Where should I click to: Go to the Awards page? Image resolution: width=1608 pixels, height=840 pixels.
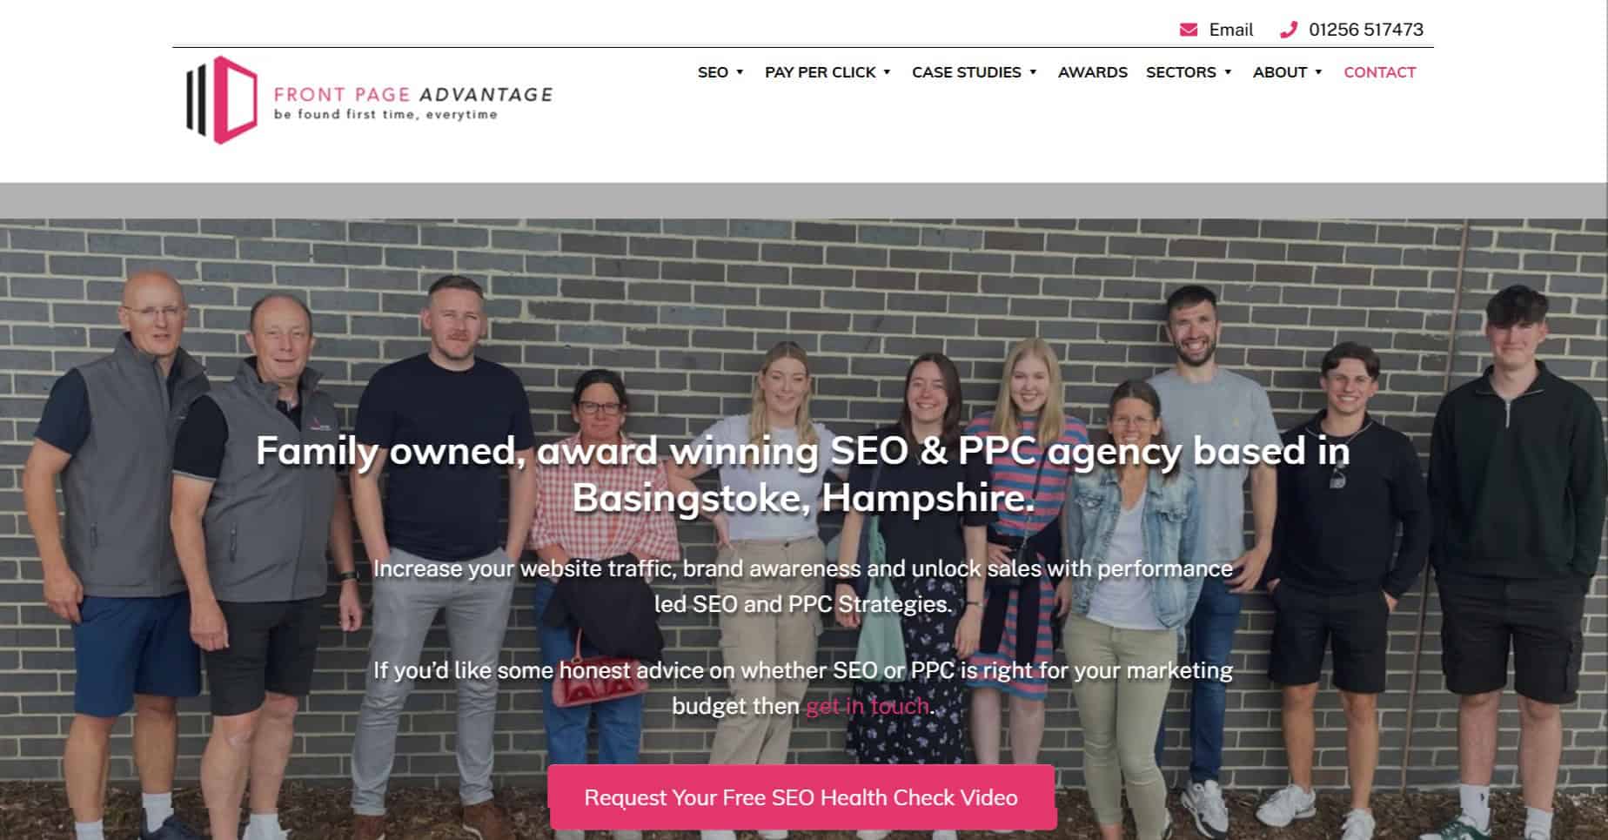tap(1092, 72)
